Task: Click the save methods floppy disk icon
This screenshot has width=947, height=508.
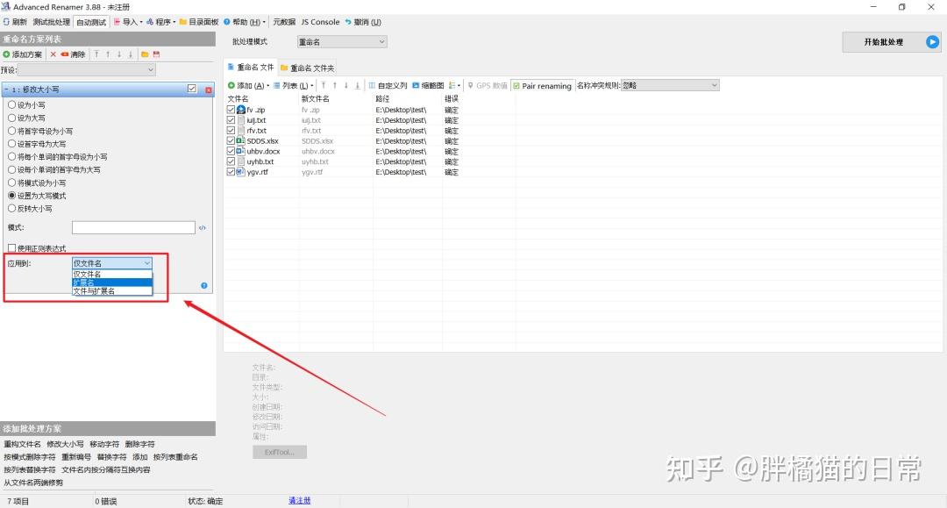Action: coord(156,54)
